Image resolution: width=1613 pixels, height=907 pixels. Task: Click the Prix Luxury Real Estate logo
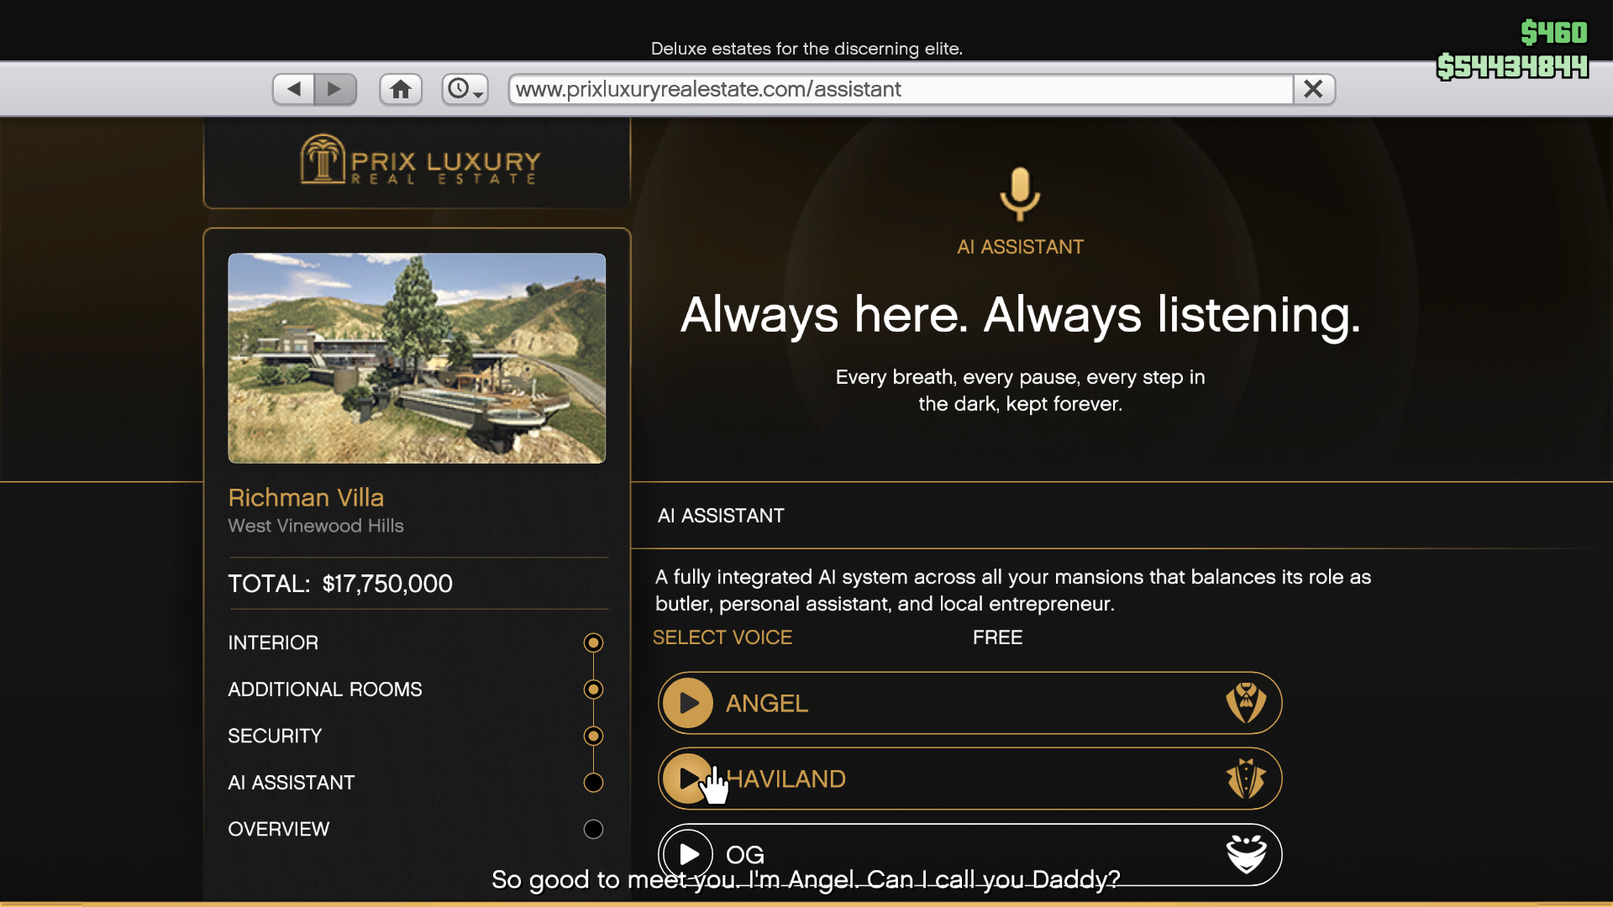click(x=420, y=160)
